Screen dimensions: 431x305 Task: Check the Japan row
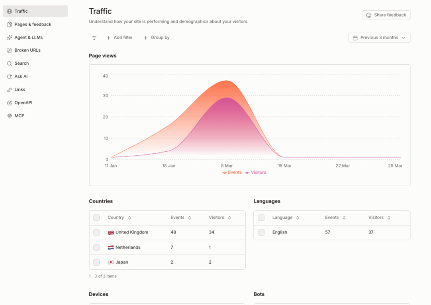click(96, 262)
